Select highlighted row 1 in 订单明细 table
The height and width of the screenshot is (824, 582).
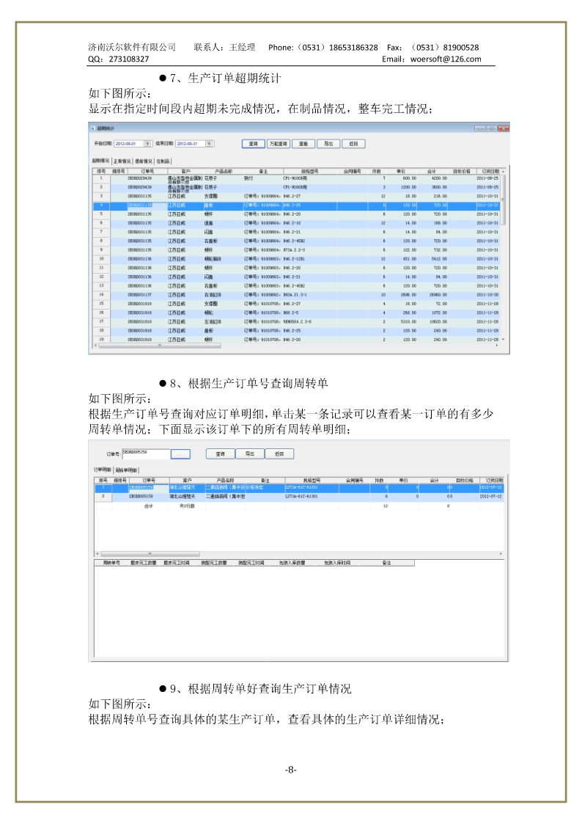[299, 487]
